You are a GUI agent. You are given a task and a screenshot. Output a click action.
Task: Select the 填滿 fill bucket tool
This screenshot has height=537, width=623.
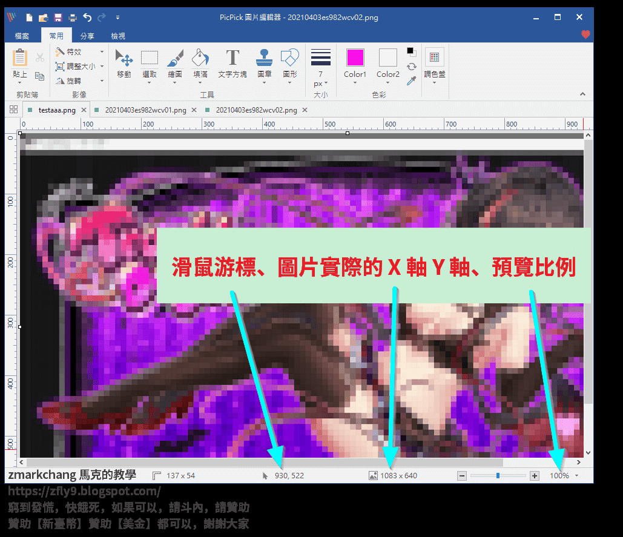point(200,63)
